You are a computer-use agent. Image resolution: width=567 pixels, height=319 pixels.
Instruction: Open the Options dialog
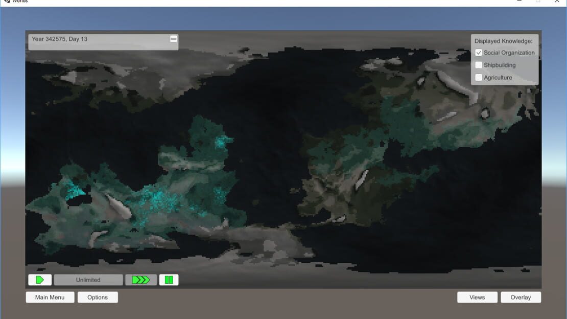pyautogui.click(x=98, y=298)
